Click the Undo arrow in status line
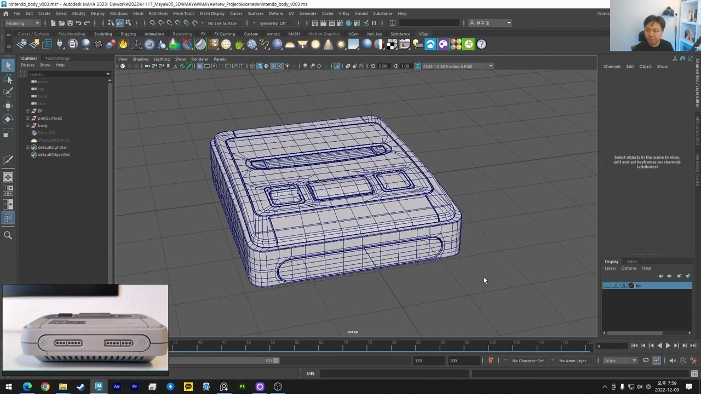Viewport: 701px width, 394px height. (x=78, y=23)
